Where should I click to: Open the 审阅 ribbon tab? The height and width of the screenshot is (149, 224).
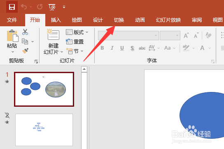pyautogui.click(x=197, y=20)
